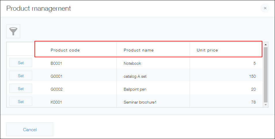
Task: Click the Product name column header
Action: 139,50
